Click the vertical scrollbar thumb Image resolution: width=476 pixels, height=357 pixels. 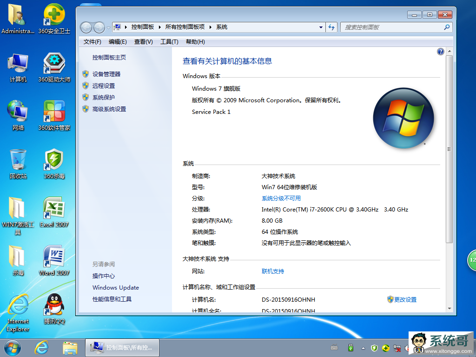tap(450, 149)
